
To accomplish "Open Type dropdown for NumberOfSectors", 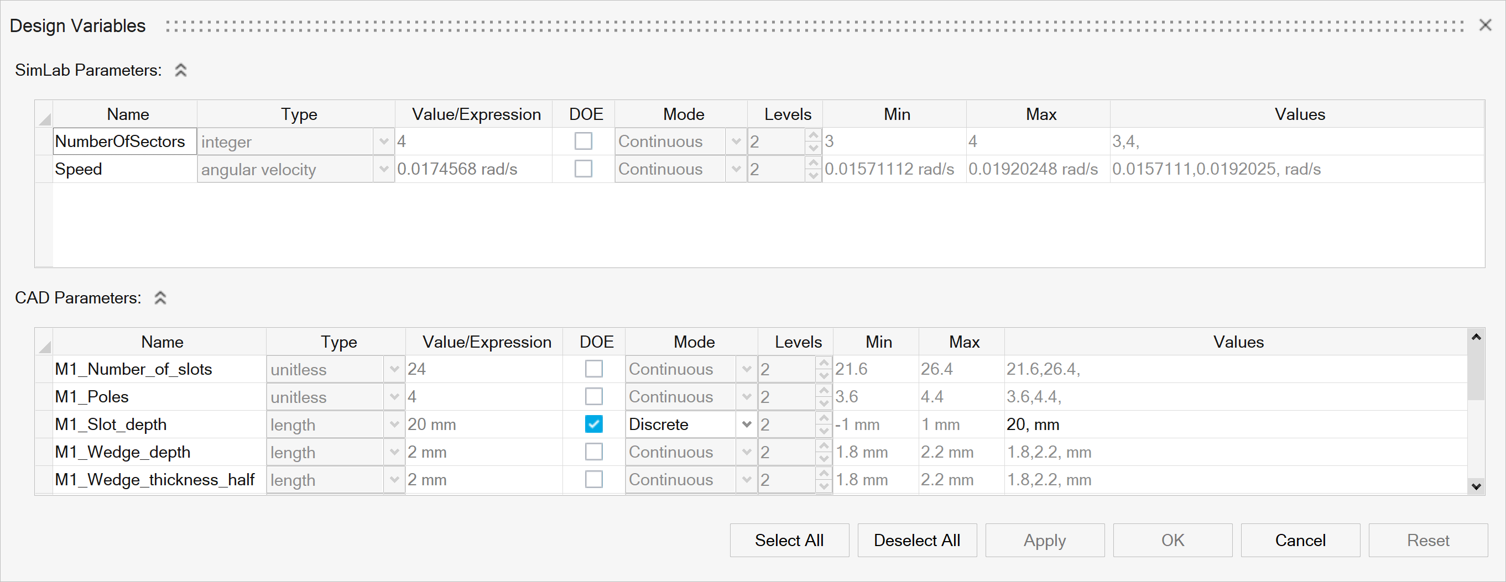I will tap(383, 141).
